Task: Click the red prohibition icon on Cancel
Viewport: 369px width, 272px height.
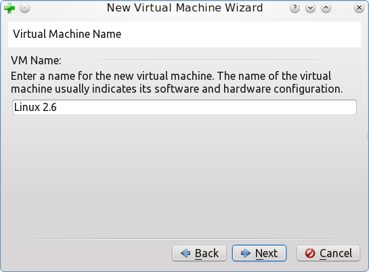Action: click(310, 253)
